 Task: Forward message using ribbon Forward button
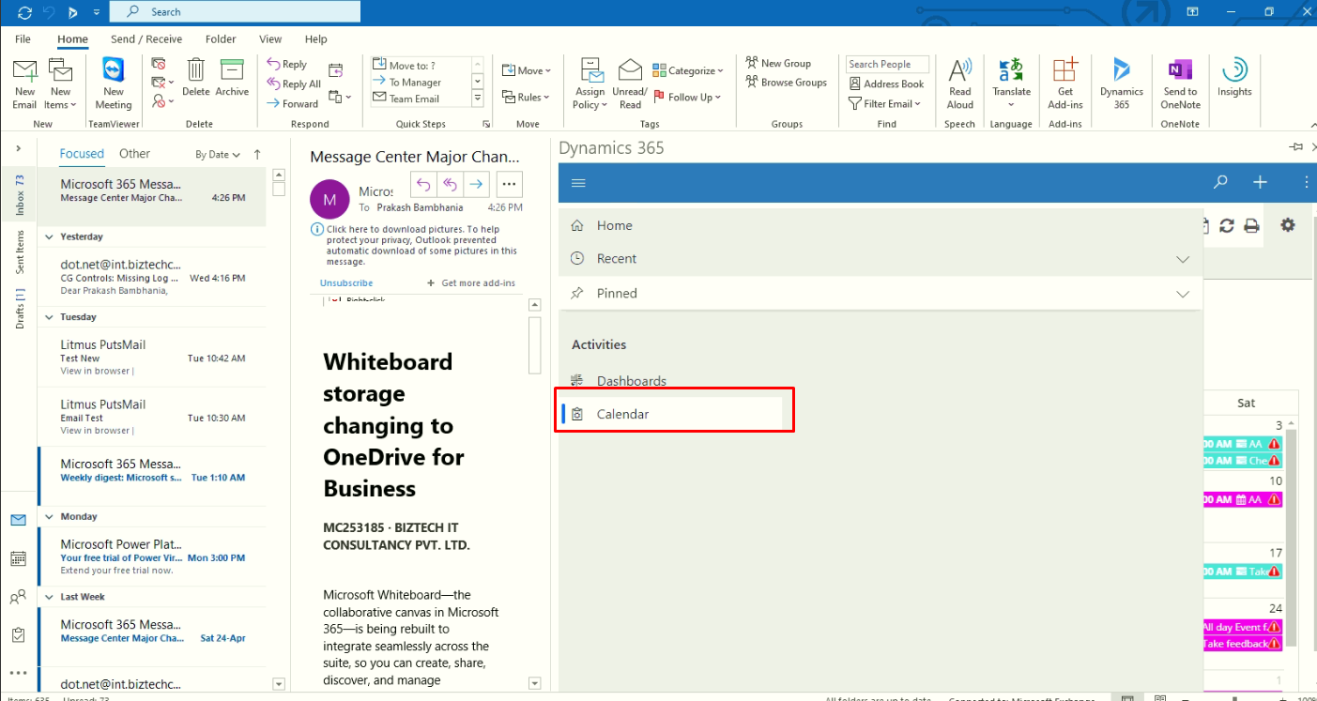click(293, 104)
